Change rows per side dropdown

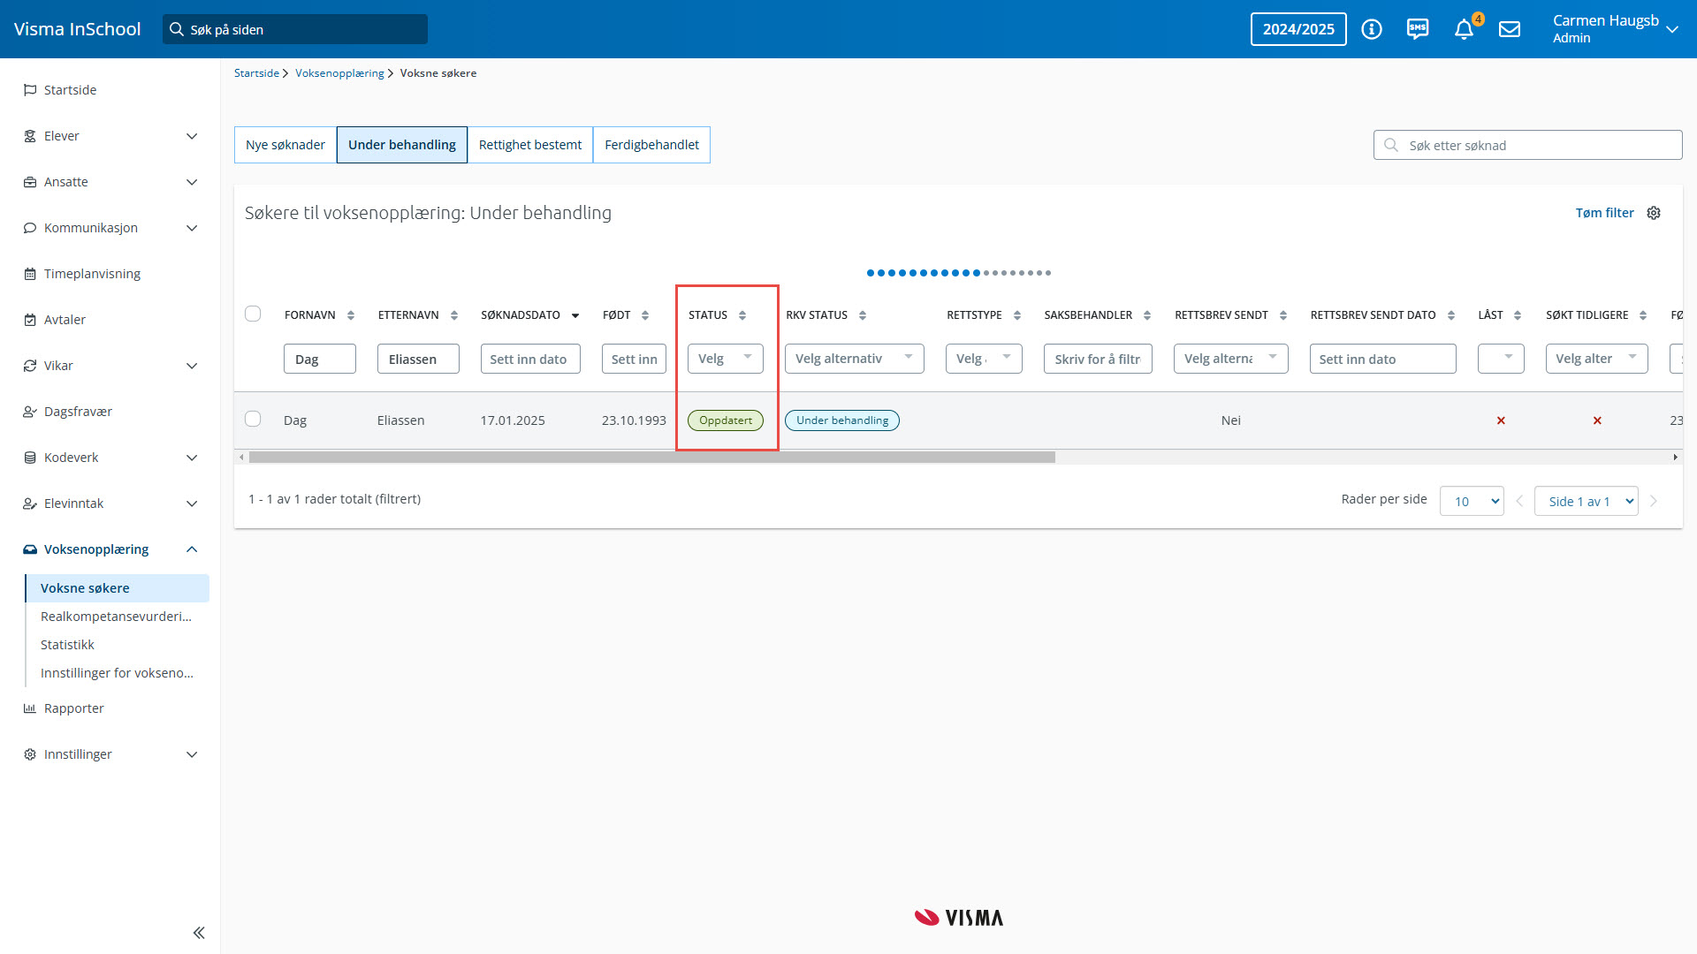pyautogui.click(x=1472, y=501)
